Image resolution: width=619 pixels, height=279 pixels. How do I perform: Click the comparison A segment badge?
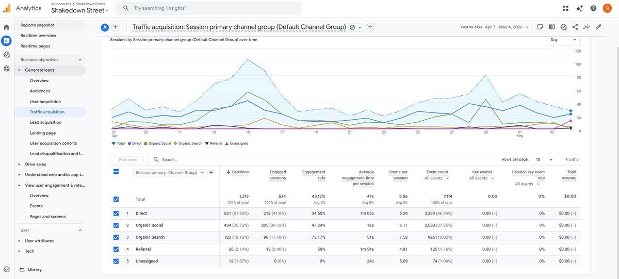(x=105, y=27)
